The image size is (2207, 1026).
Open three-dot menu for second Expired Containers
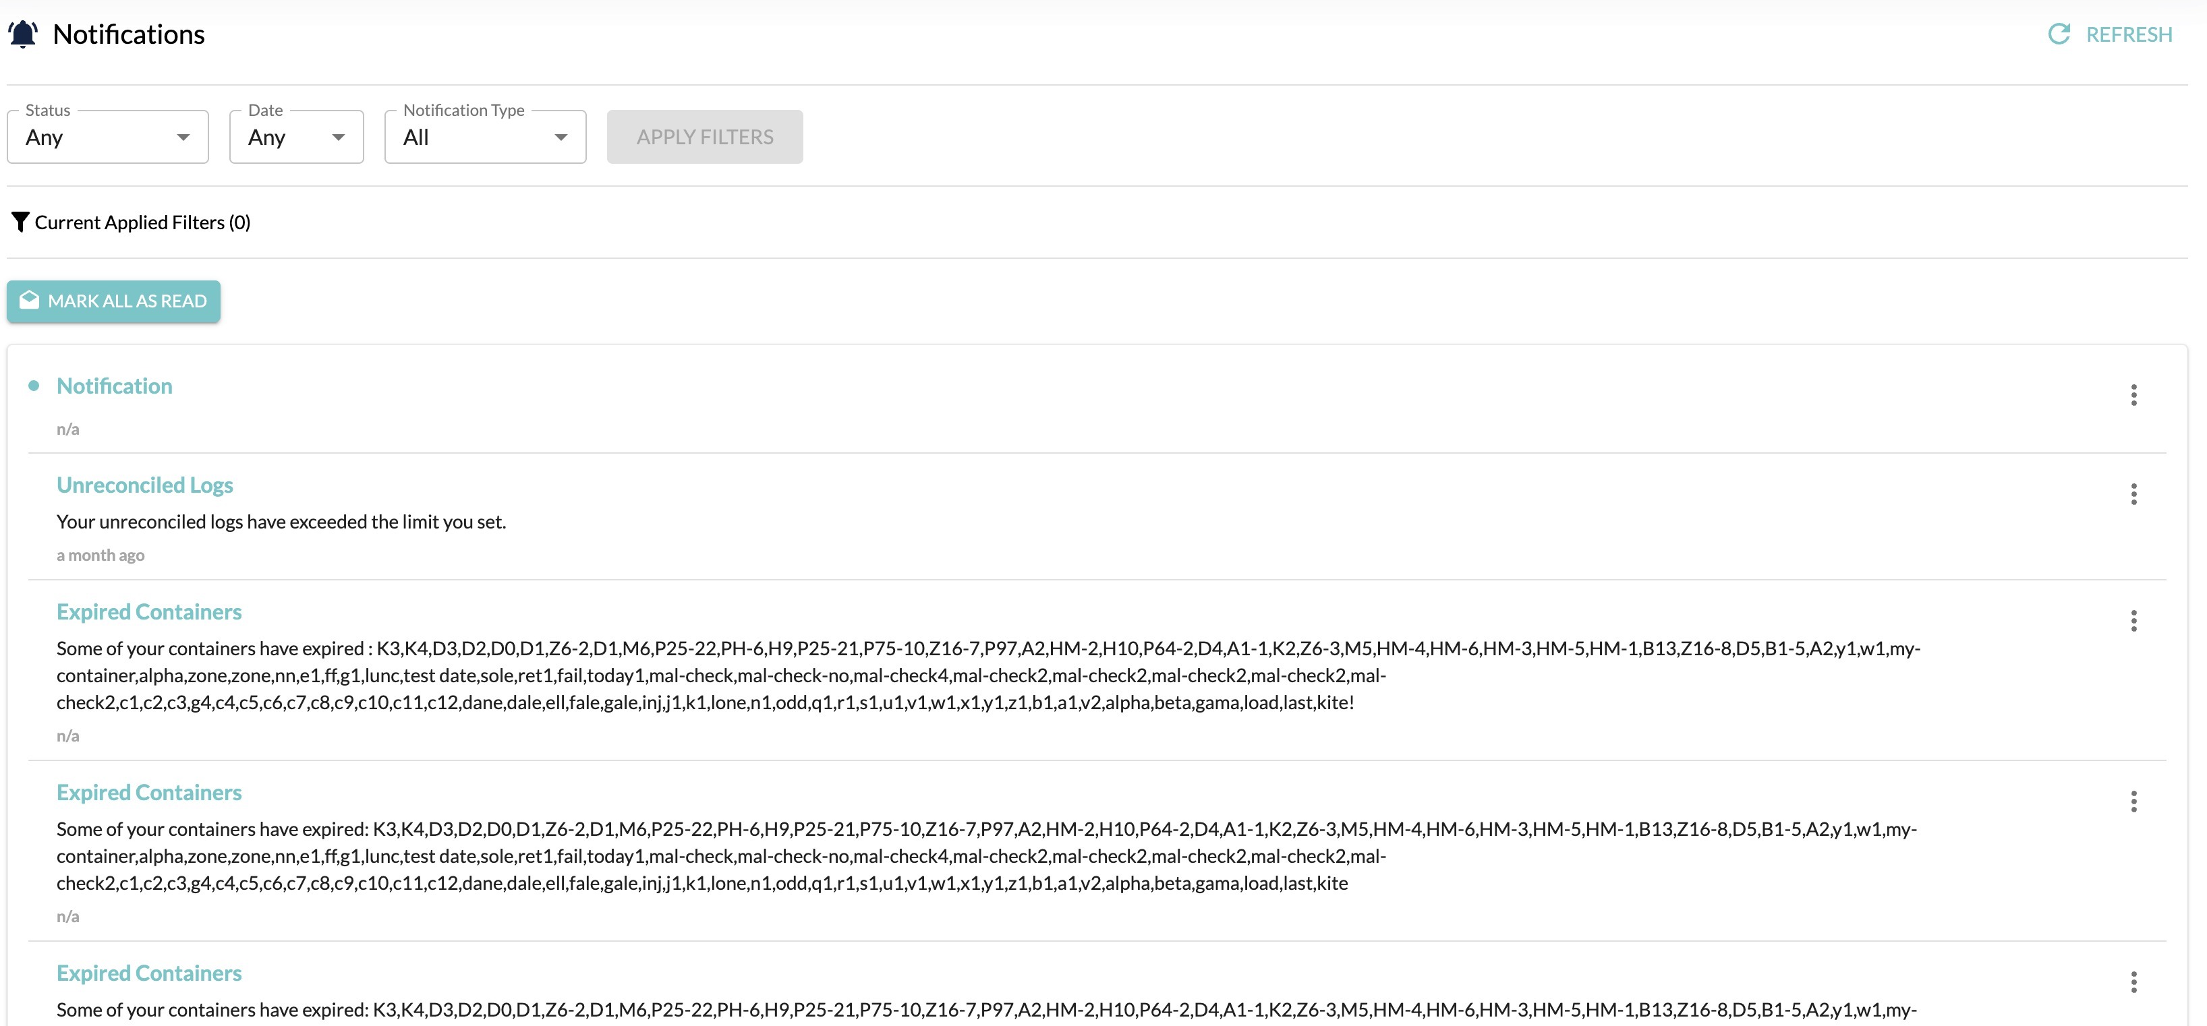point(2133,802)
